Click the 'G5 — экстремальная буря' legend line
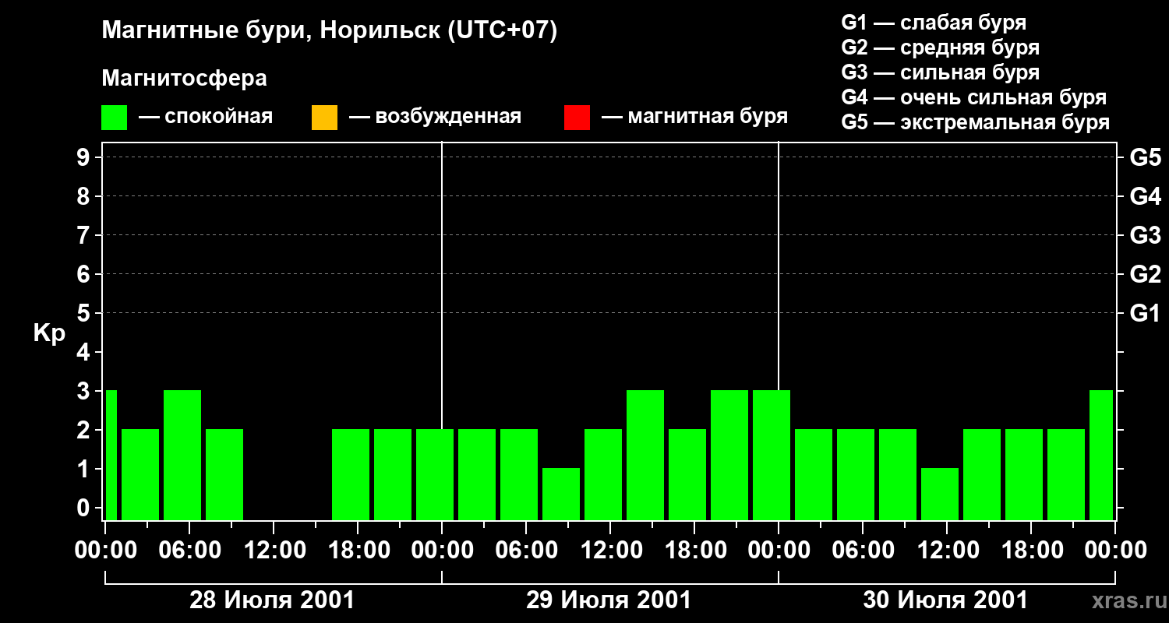The width and height of the screenshot is (1169, 623). coord(976,122)
